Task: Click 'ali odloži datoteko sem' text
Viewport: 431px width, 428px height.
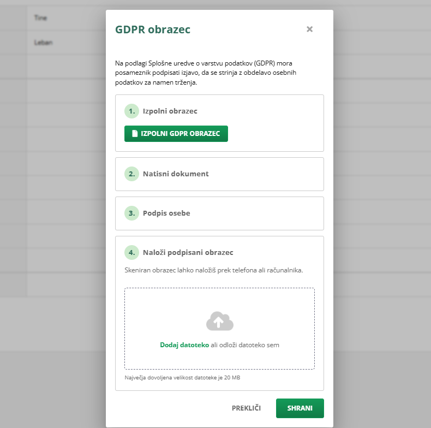Action: coord(245,345)
